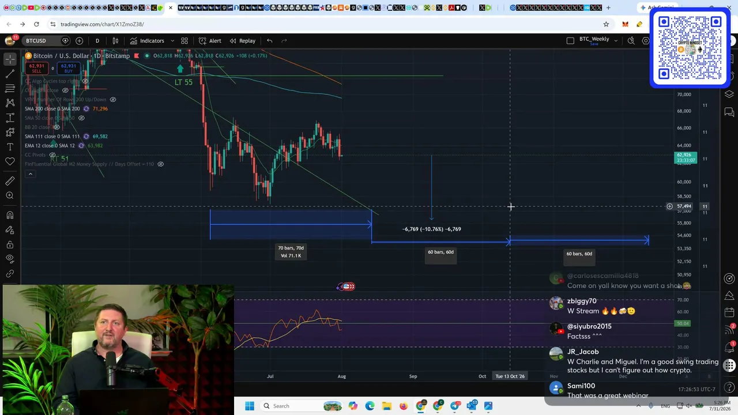The height and width of the screenshot is (415, 738).
Task: Toggle stay in drawing mode
Action: point(10,230)
